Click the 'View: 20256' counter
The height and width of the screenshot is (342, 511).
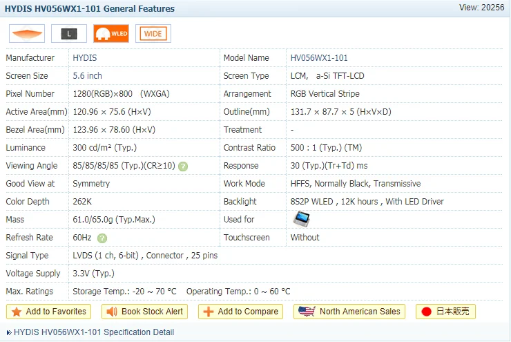point(482,8)
